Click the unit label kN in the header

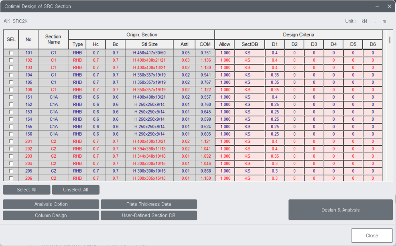[x=365, y=21]
